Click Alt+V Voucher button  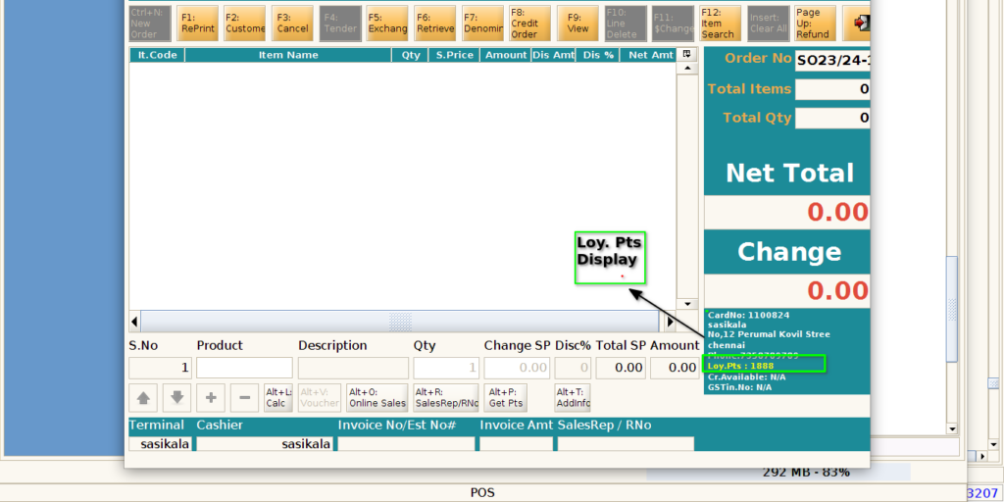[320, 398]
